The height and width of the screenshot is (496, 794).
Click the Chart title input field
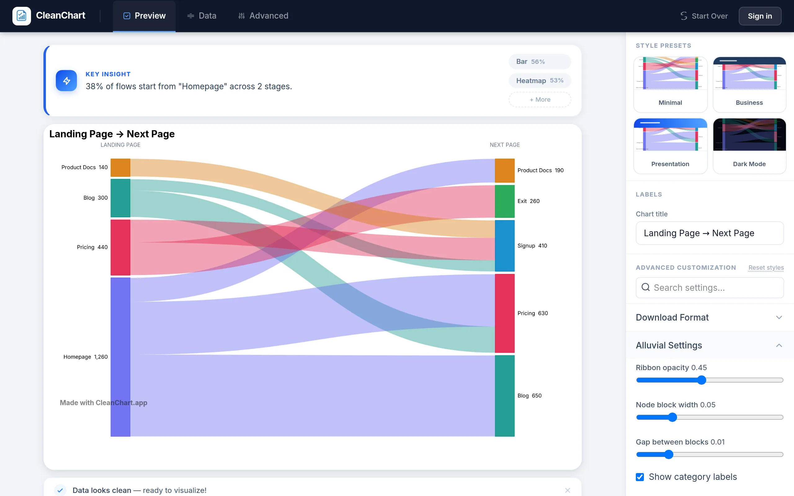(710, 233)
